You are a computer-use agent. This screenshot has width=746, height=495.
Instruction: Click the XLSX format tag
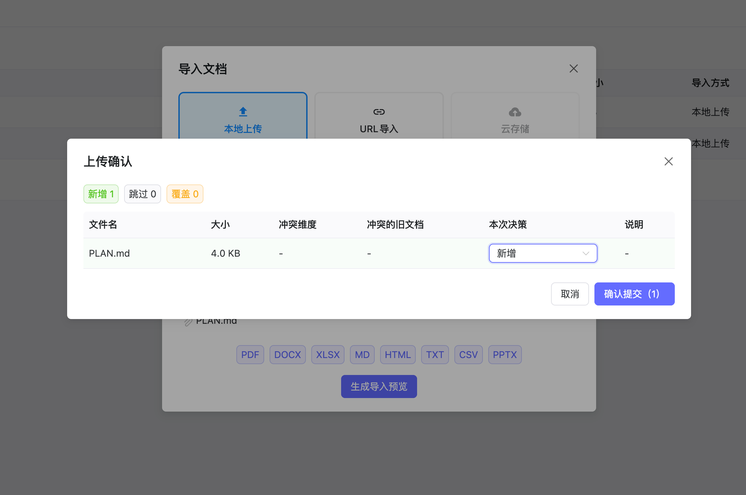click(x=328, y=355)
